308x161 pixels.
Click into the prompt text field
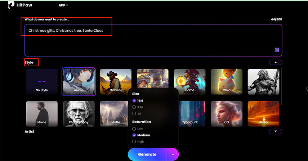153,40
